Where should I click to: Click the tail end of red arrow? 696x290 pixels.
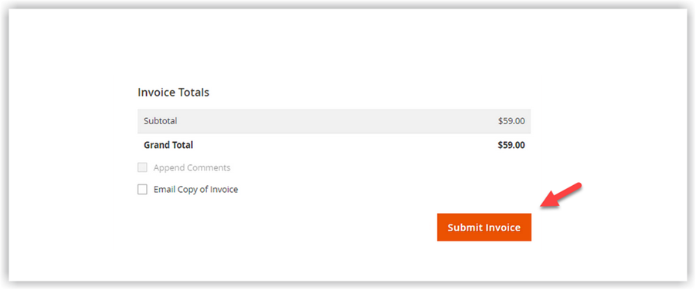(579, 184)
